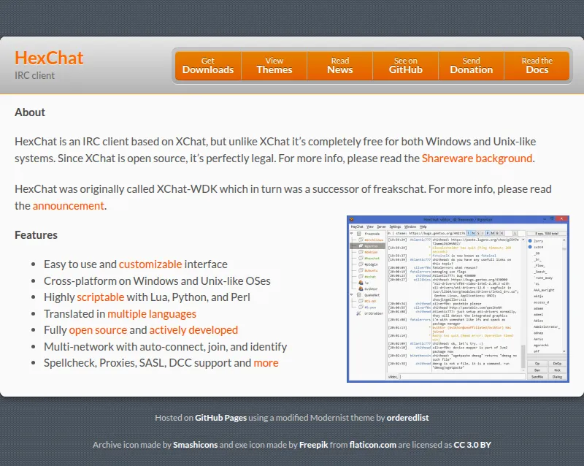Open the GitHub Pages footer link
Image resolution: width=584 pixels, height=466 pixels.
[x=221, y=418]
